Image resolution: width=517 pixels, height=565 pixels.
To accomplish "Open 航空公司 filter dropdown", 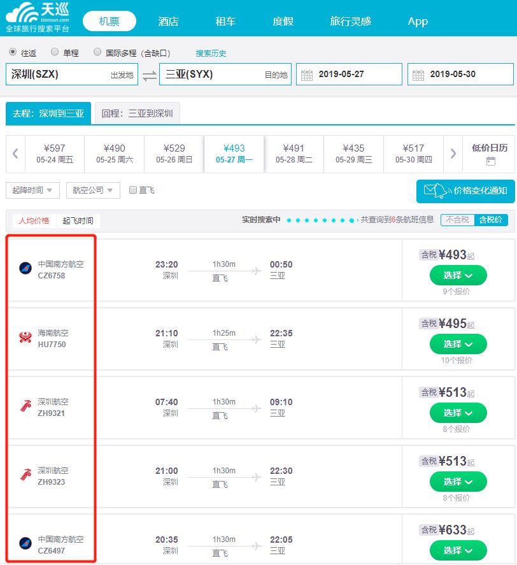I will tap(93, 190).
